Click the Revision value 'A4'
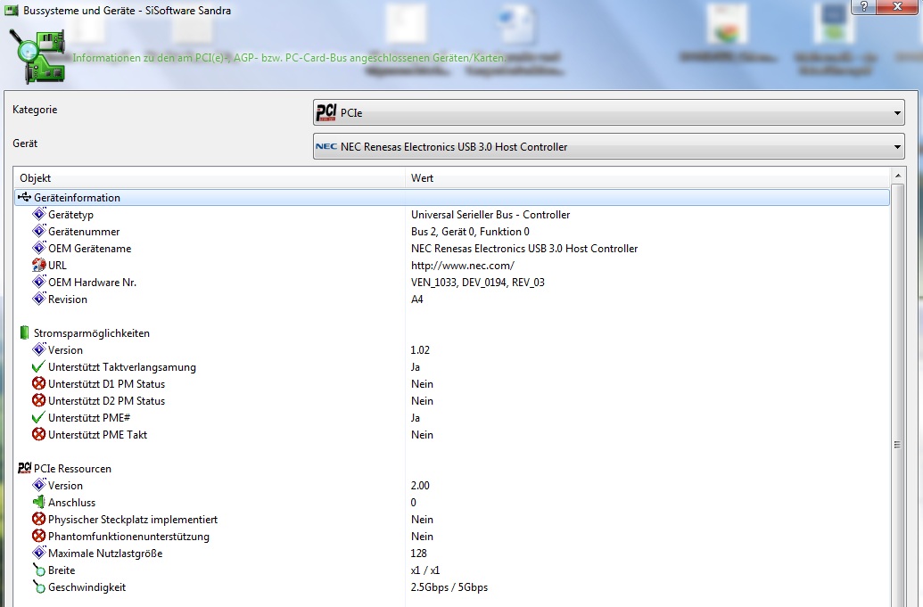This screenshot has width=923, height=607. click(416, 299)
